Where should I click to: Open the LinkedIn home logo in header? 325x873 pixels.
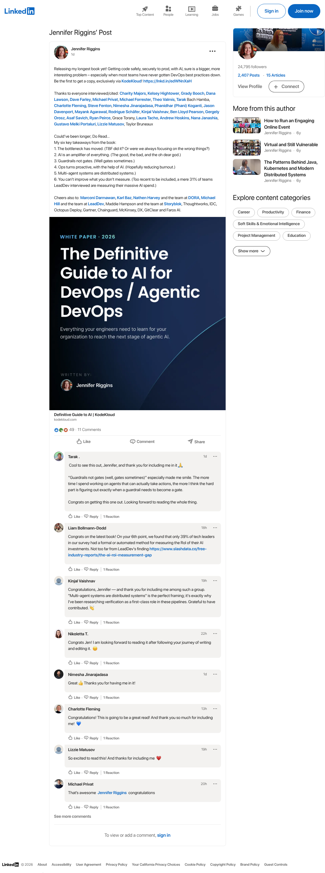point(19,11)
